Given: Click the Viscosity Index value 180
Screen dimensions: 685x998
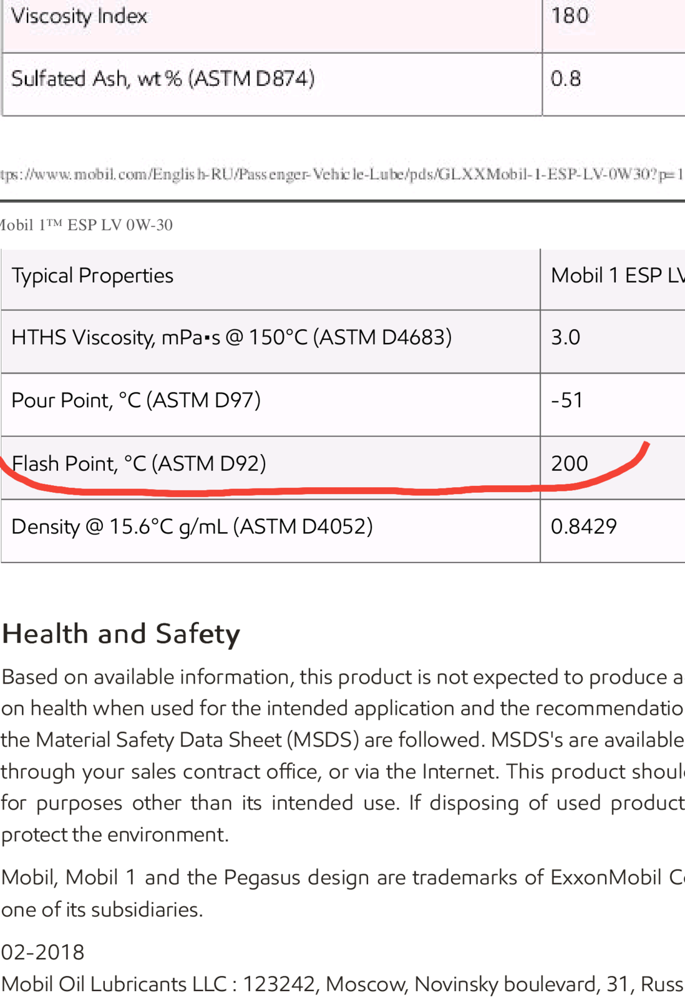Looking at the screenshot, I should (570, 15).
